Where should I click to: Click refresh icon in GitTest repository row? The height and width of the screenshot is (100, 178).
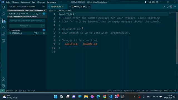(34, 14)
